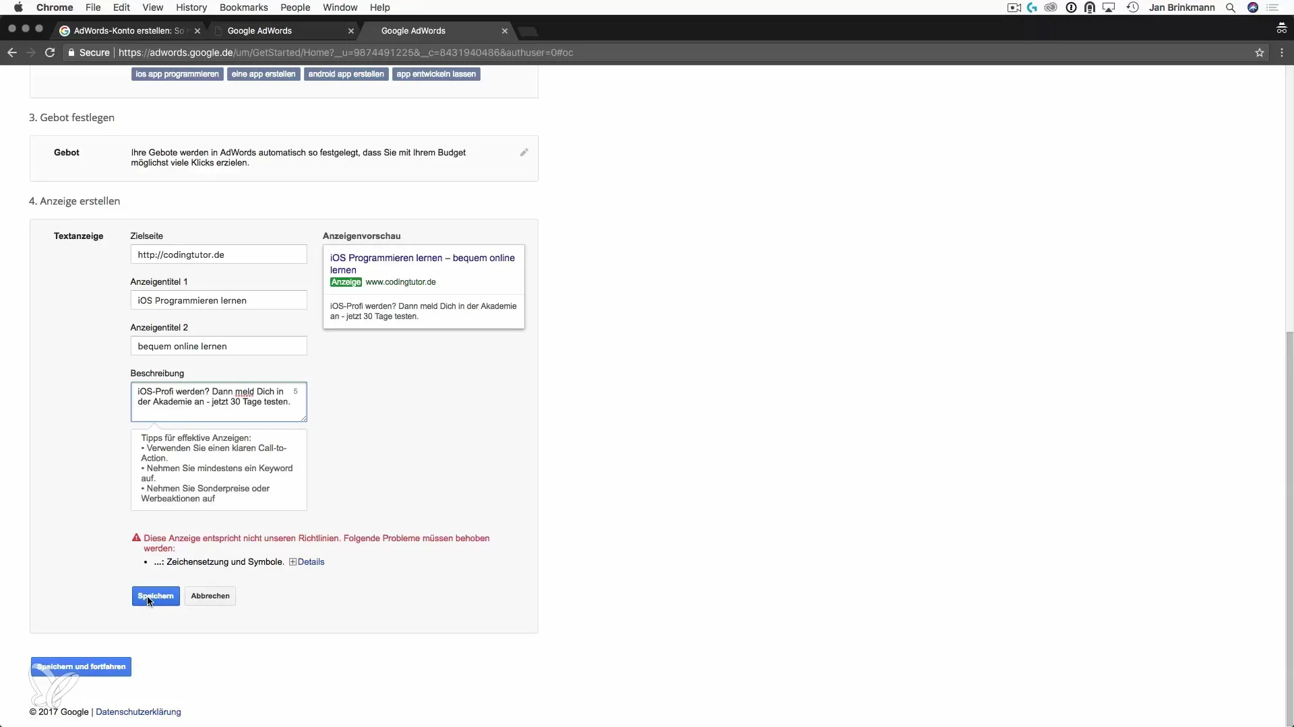Screen dimensions: 1294x727
Task: Open the Chrome menu in the menu bar
Action: pos(55,7)
